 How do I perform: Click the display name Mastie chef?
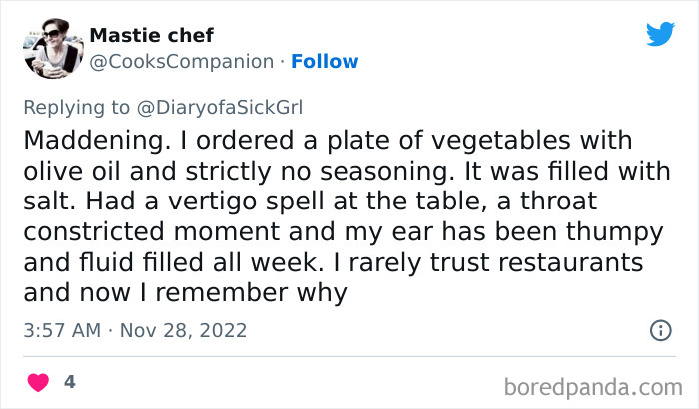(151, 36)
